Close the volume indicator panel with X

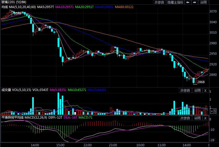tap(205, 90)
